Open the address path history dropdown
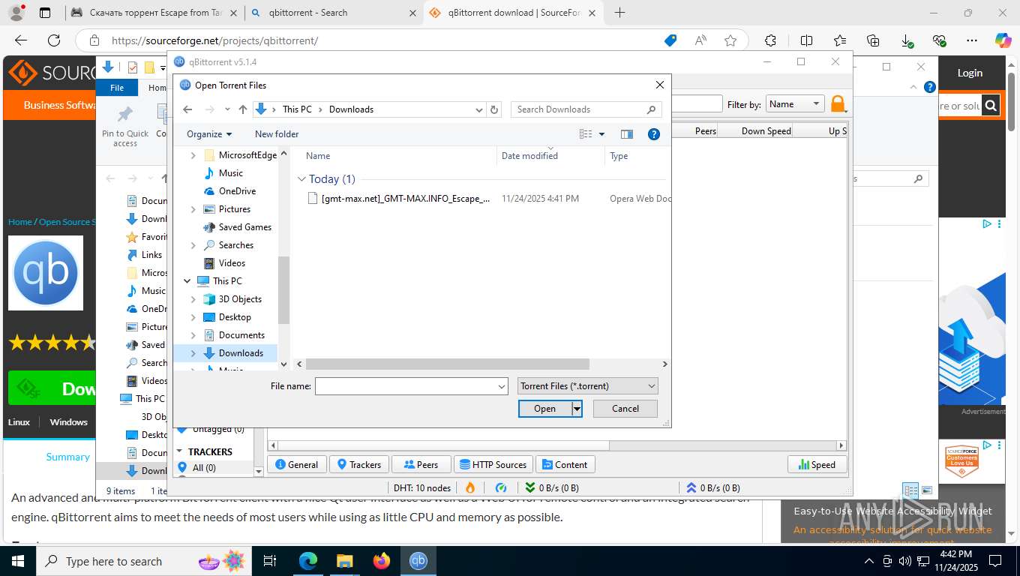This screenshot has width=1020, height=576. pos(479,109)
